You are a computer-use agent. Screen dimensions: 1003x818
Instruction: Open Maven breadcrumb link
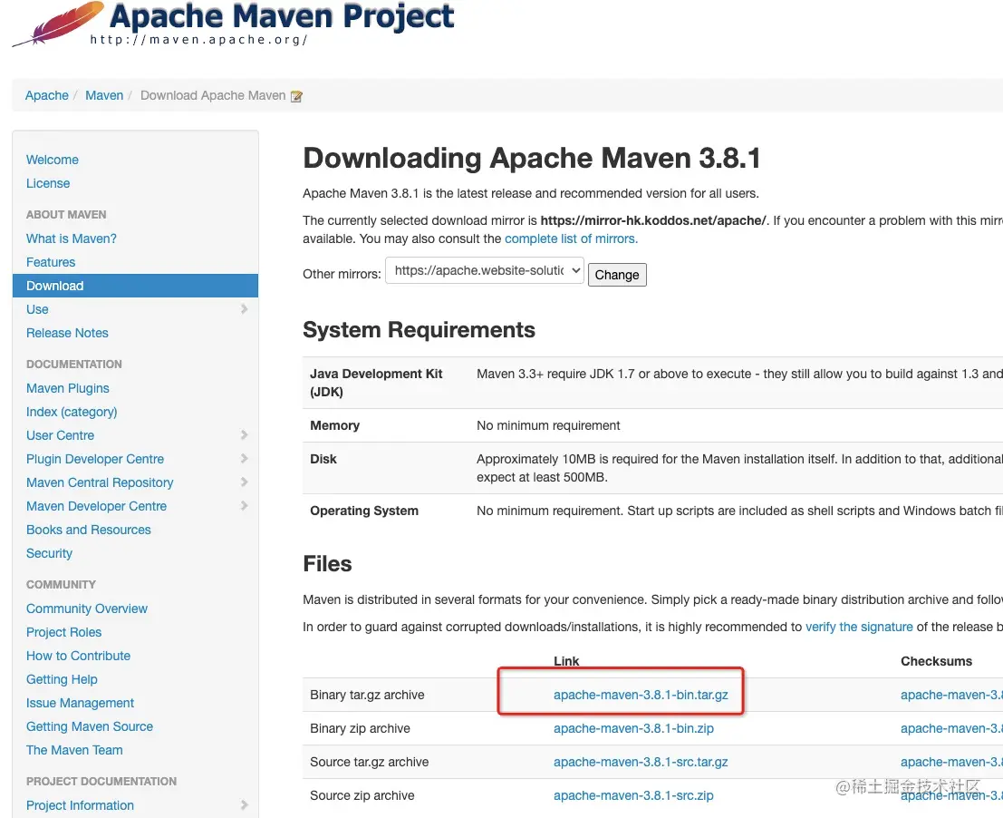pos(104,95)
